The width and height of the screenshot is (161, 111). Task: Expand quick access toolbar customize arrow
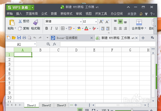[x=47, y=38]
